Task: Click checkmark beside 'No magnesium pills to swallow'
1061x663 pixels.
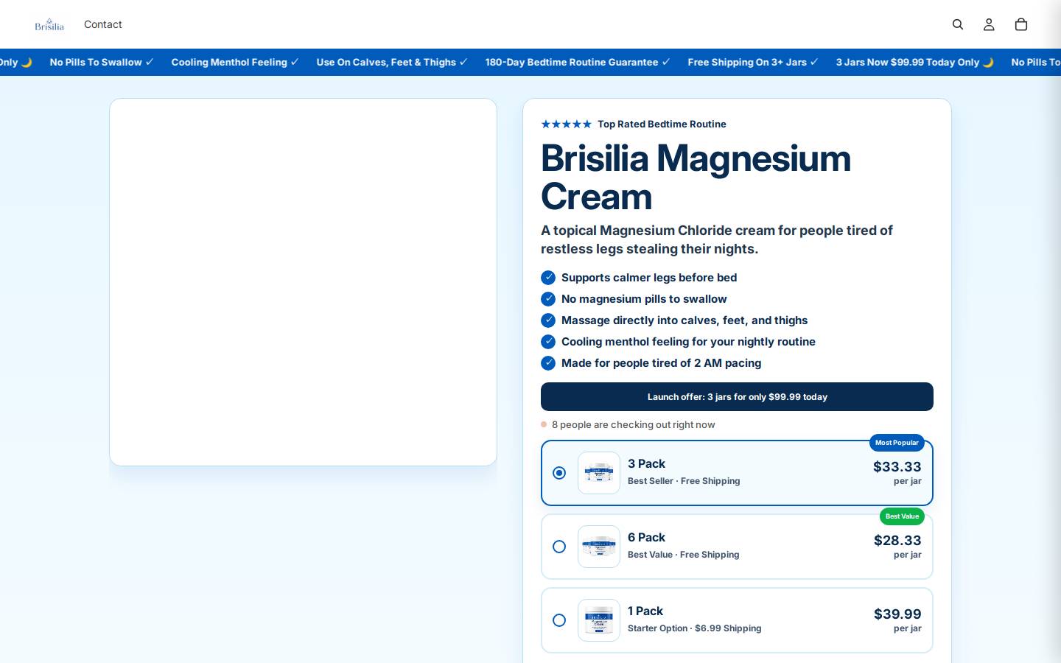Action: [x=548, y=299]
